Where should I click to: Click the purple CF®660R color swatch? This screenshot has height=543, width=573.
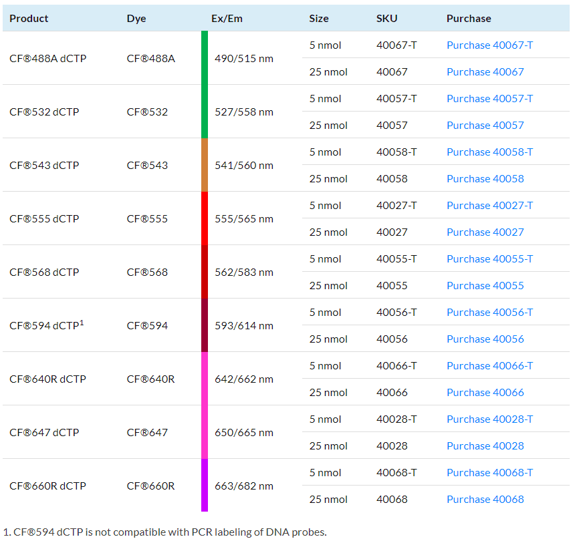pos(205,486)
